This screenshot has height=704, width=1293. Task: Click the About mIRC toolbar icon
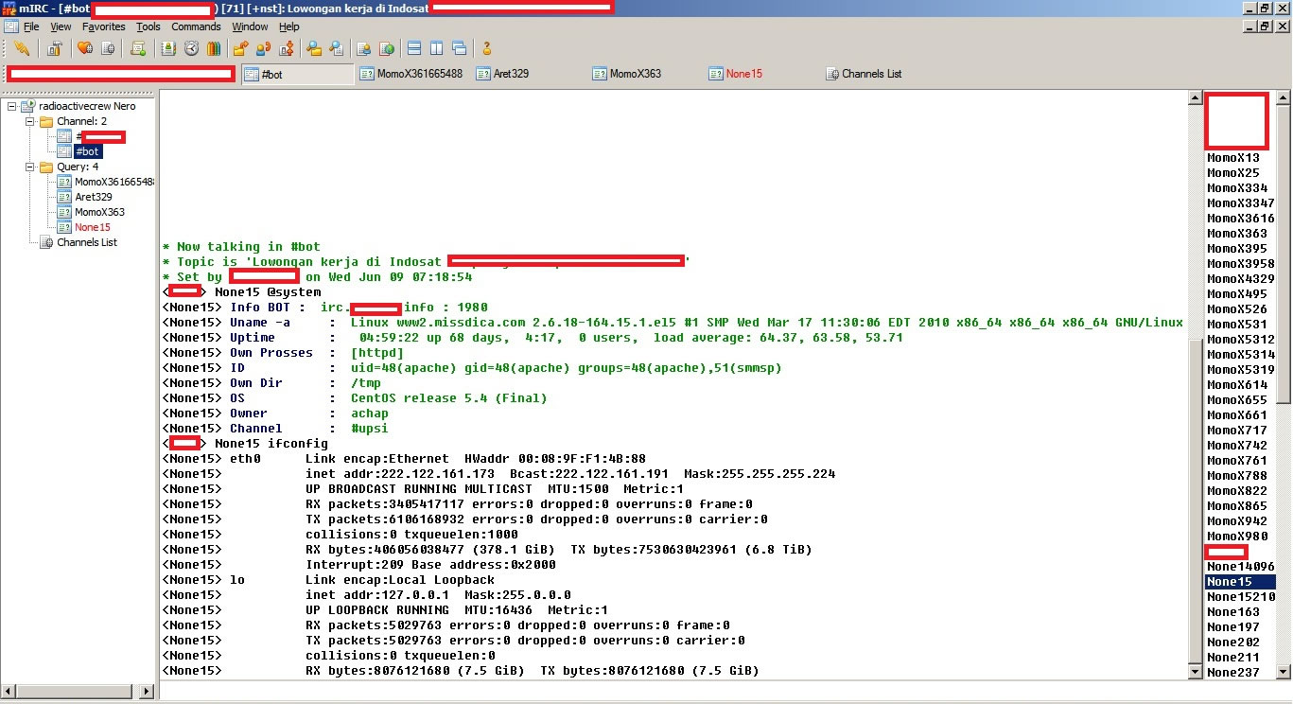487,48
